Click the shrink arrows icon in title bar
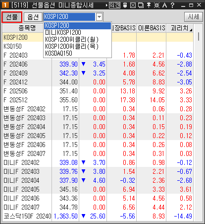The image size is (205, 224). click(156, 5)
